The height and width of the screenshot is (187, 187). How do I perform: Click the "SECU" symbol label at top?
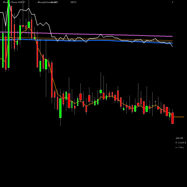(73, 2)
